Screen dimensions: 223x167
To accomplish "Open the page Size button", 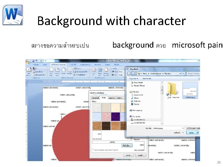I will 63,72.
